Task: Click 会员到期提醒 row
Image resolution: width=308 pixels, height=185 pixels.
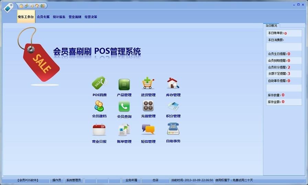Action: 284,60
